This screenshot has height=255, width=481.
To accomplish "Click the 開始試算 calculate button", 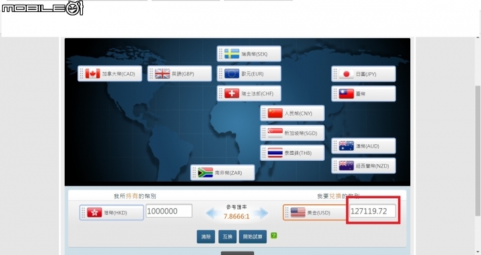I will [x=253, y=236].
